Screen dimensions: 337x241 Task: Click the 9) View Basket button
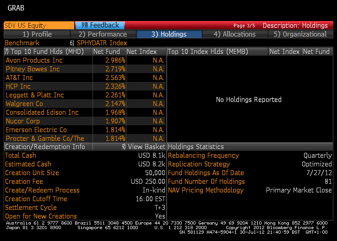click(143, 147)
